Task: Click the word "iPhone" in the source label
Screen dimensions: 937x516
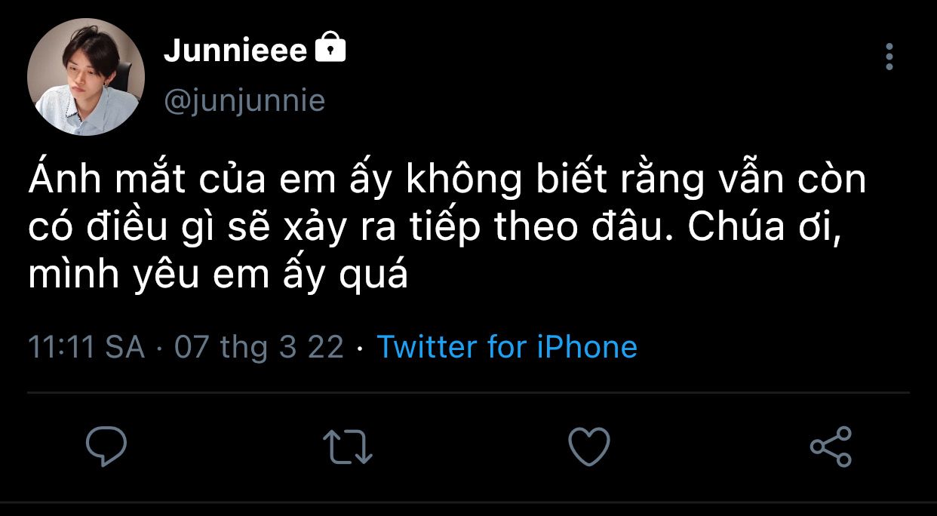Action: tap(587, 347)
